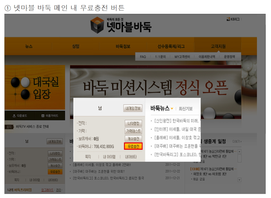Viewport: 271px width, 198px height.
Task: Click 내게임정보 button in highlighted panel
Action: (x=133, y=108)
